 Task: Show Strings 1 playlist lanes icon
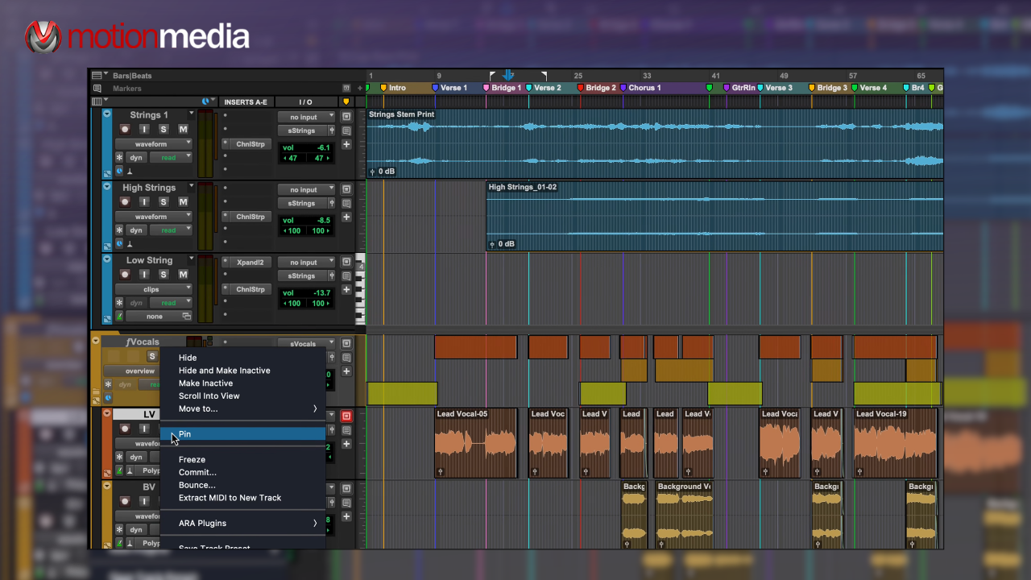(x=346, y=118)
